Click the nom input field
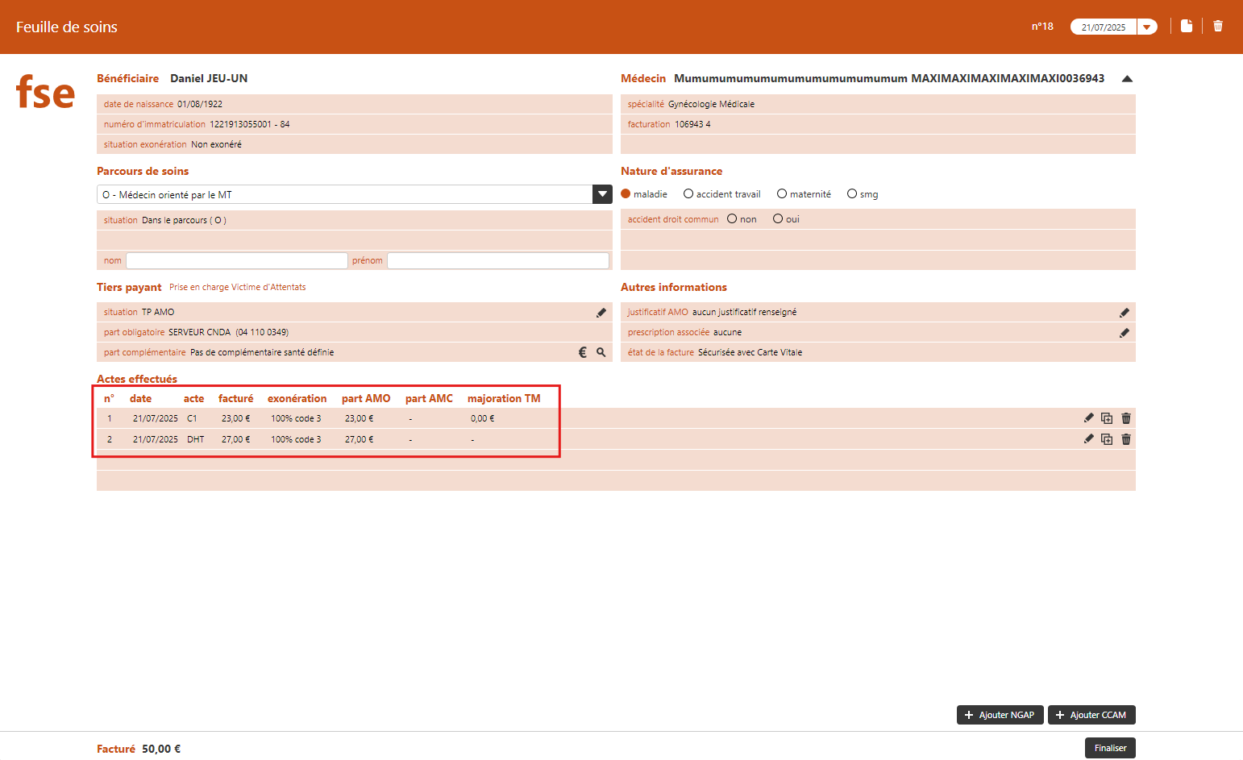Viewport: 1243px width, 760px height. click(236, 260)
